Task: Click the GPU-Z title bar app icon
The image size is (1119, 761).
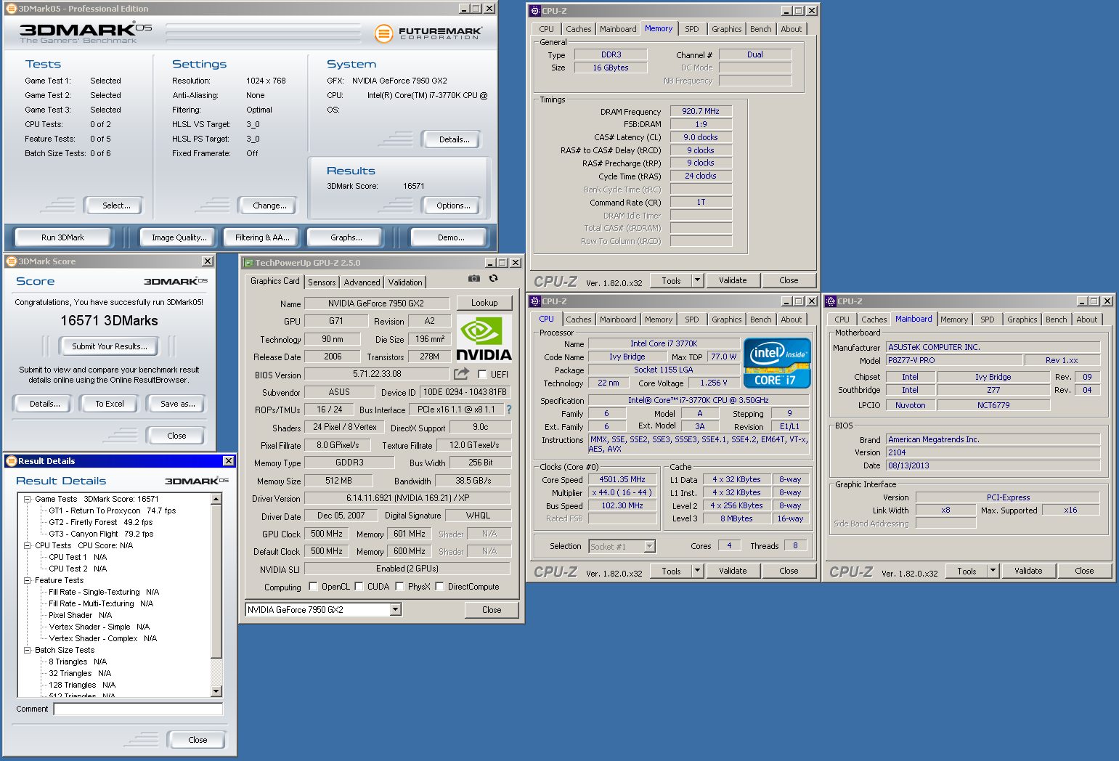Action: 248,263
